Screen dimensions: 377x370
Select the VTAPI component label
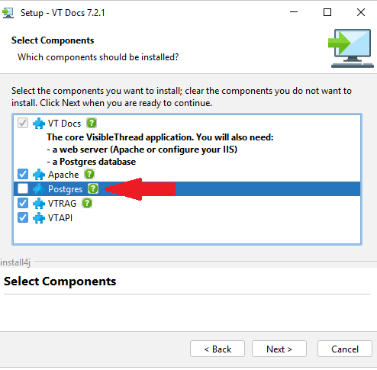click(60, 218)
